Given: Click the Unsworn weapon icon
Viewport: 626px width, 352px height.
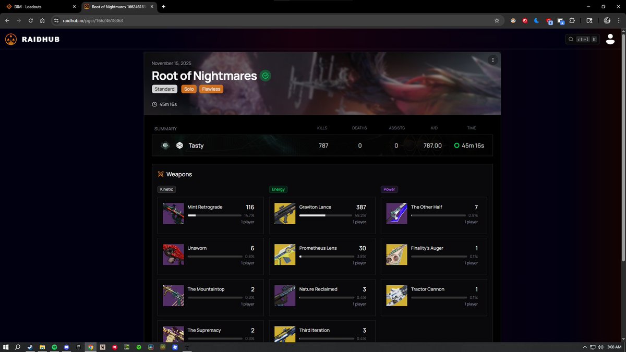Looking at the screenshot, I should (x=173, y=254).
